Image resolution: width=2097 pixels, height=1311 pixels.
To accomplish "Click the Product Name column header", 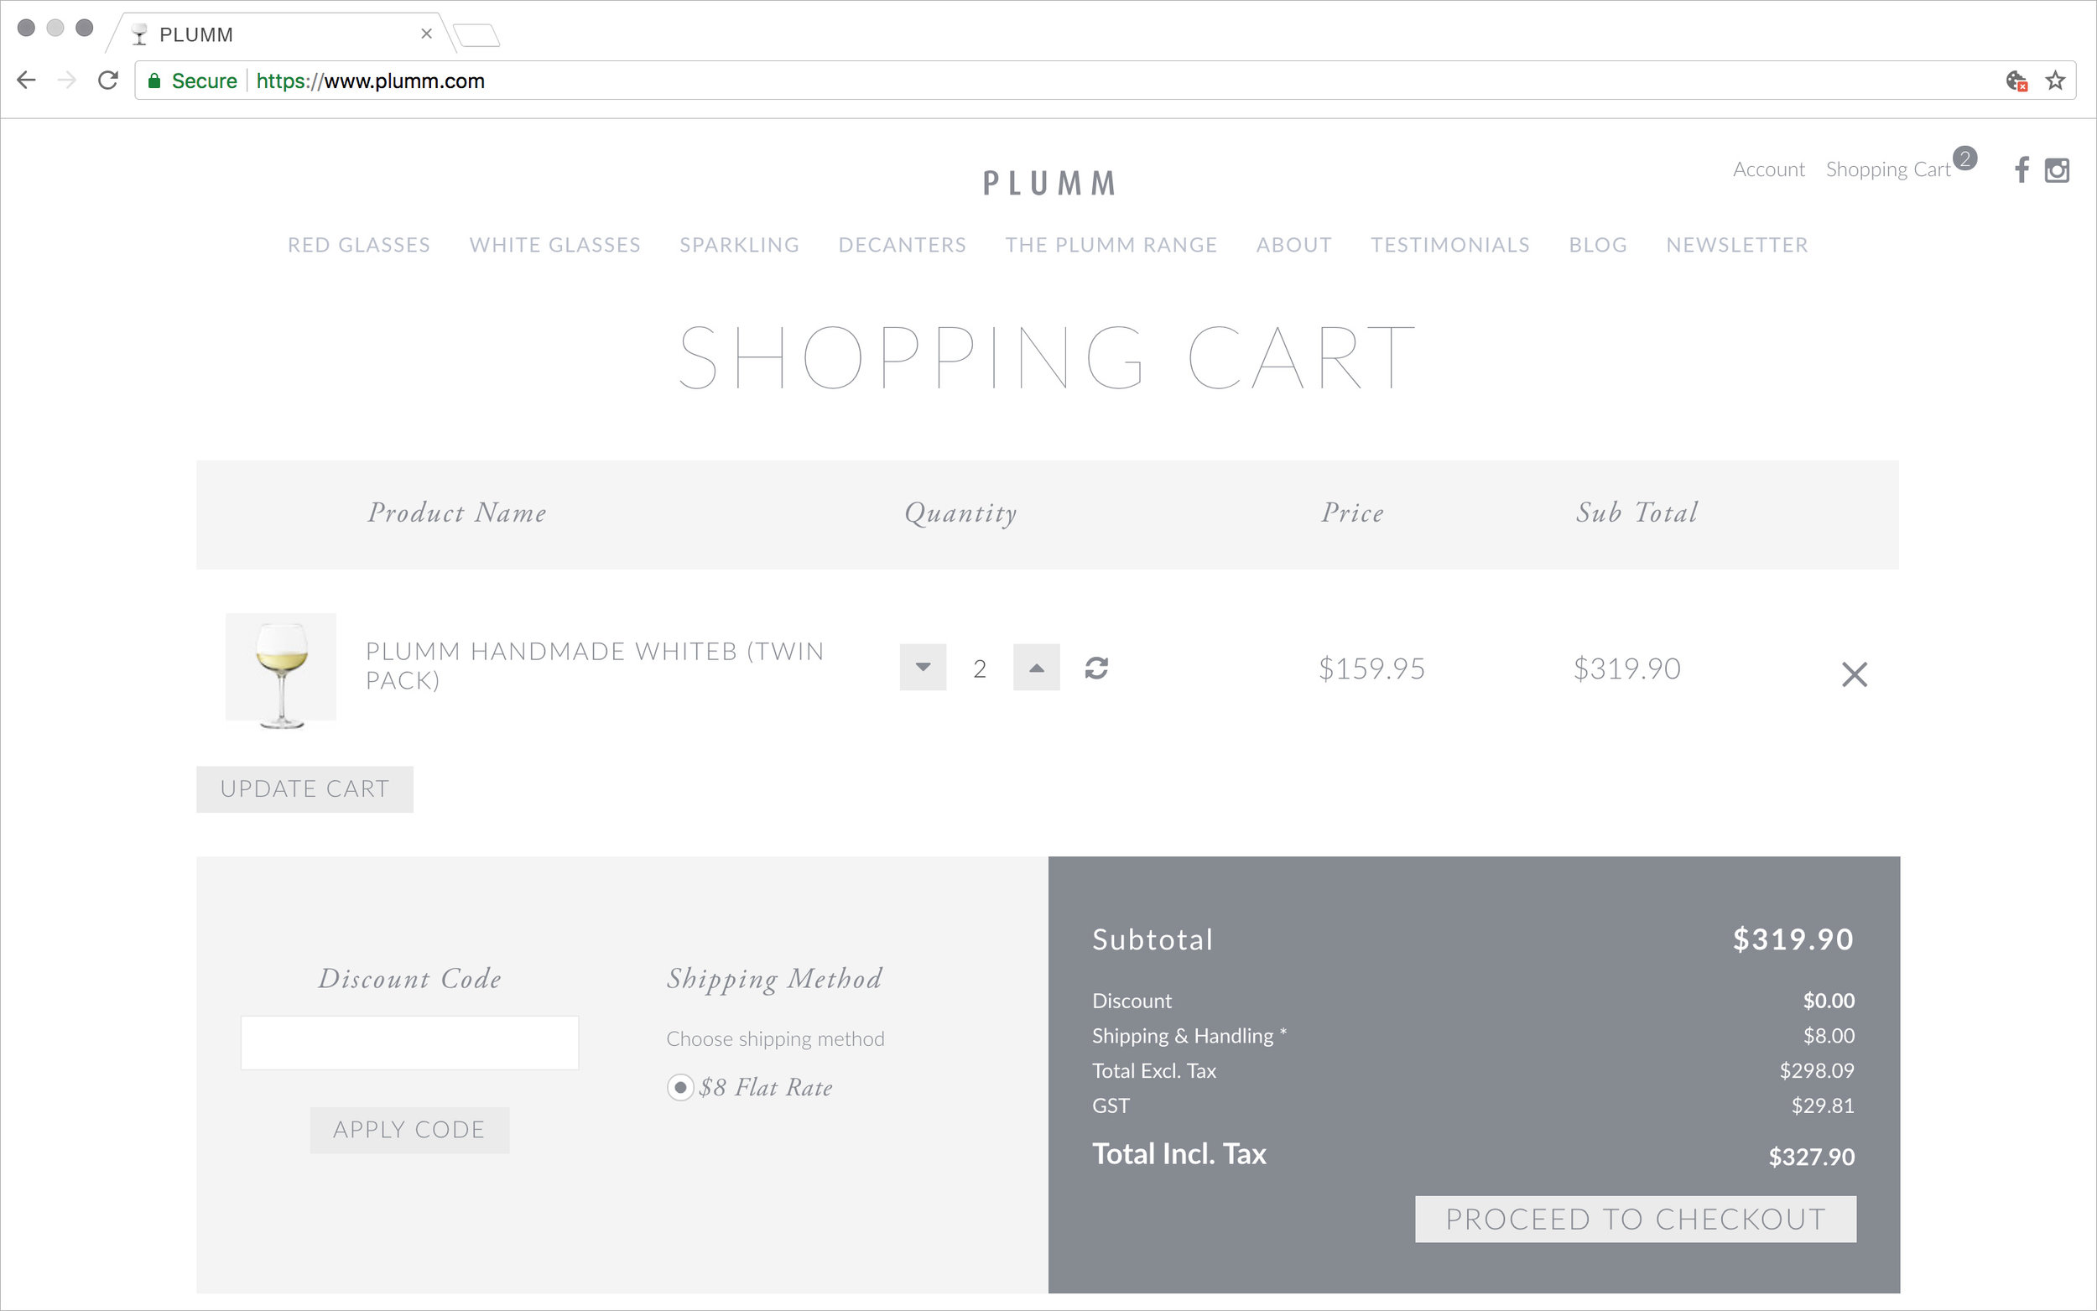I will pos(457,512).
